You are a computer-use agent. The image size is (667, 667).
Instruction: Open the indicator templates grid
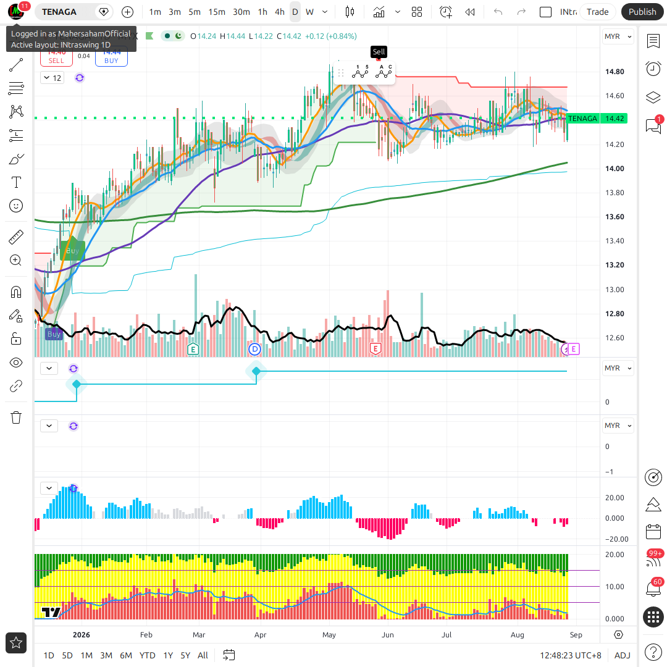pos(417,12)
